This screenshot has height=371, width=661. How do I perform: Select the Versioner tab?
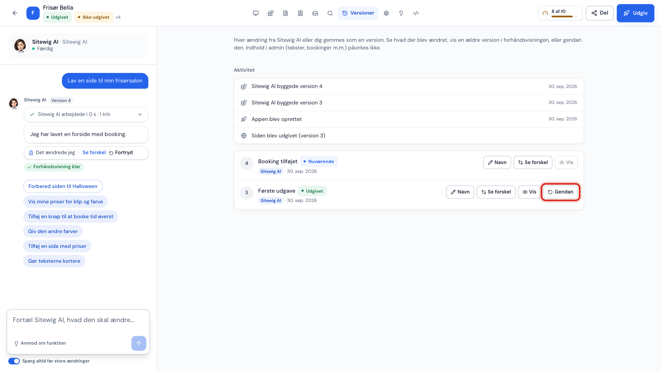(x=358, y=13)
